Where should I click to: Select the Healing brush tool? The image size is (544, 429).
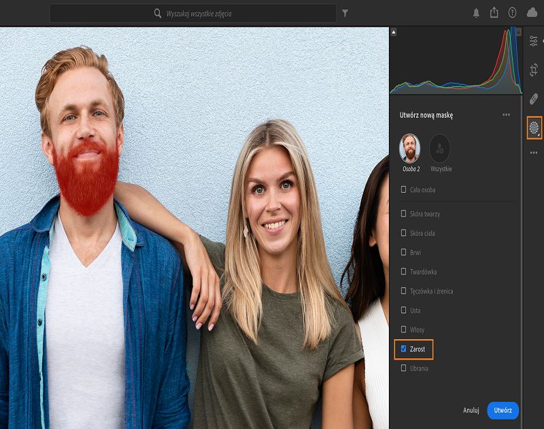(534, 99)
